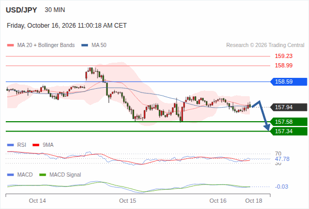Click the MACD blue legend swatch
Image resolution: width=309 pixels, height=209 pixels.
pos(10,175)
